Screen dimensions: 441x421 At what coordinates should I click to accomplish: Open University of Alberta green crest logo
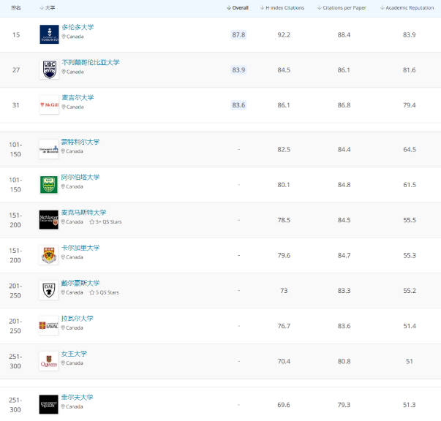pos(49,185)
